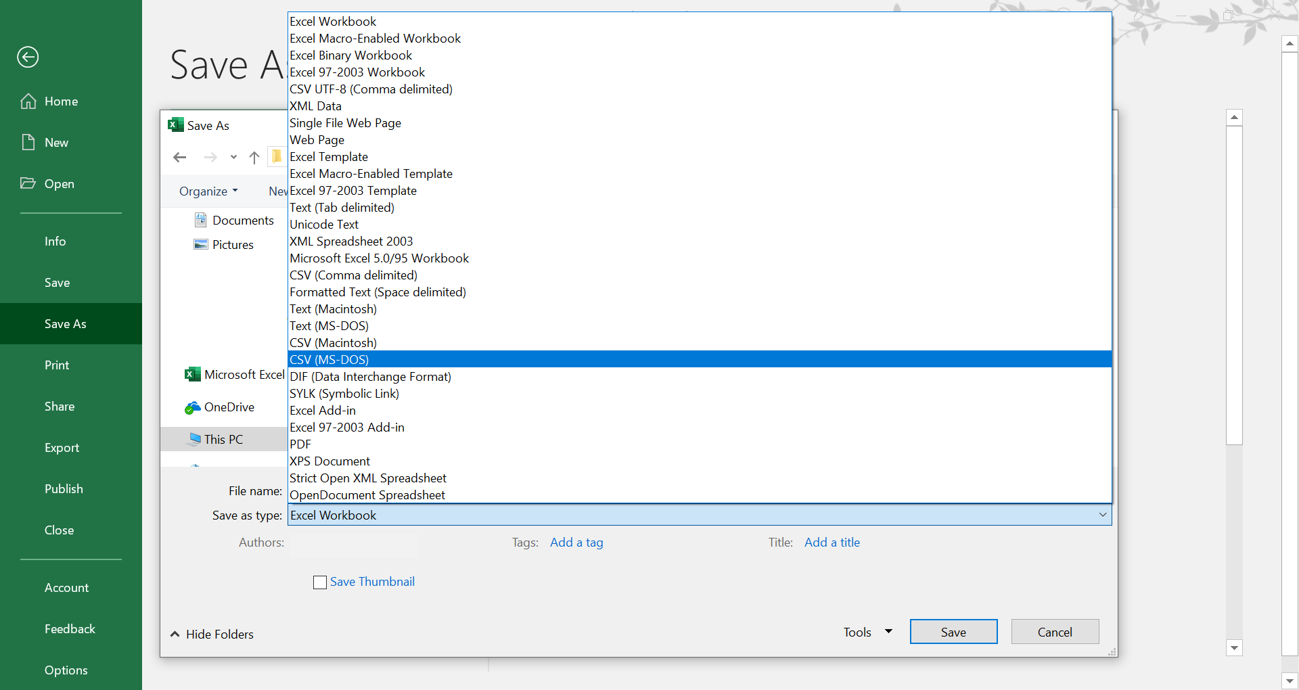Viewport: 1299px width, 690px height.
Task: Select DIF (Data Interchange Format)
Action: tap(700, 376)
